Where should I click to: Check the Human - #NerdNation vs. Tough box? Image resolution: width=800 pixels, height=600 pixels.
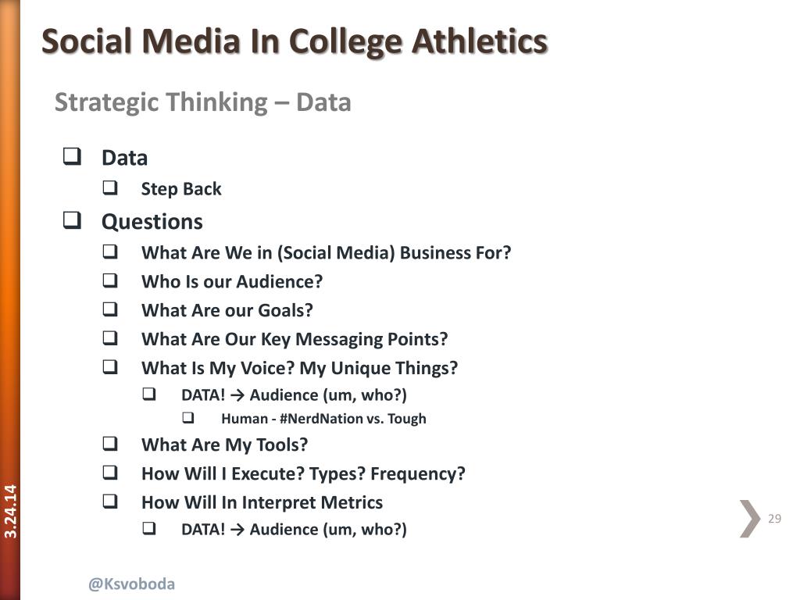coord(188,418)
